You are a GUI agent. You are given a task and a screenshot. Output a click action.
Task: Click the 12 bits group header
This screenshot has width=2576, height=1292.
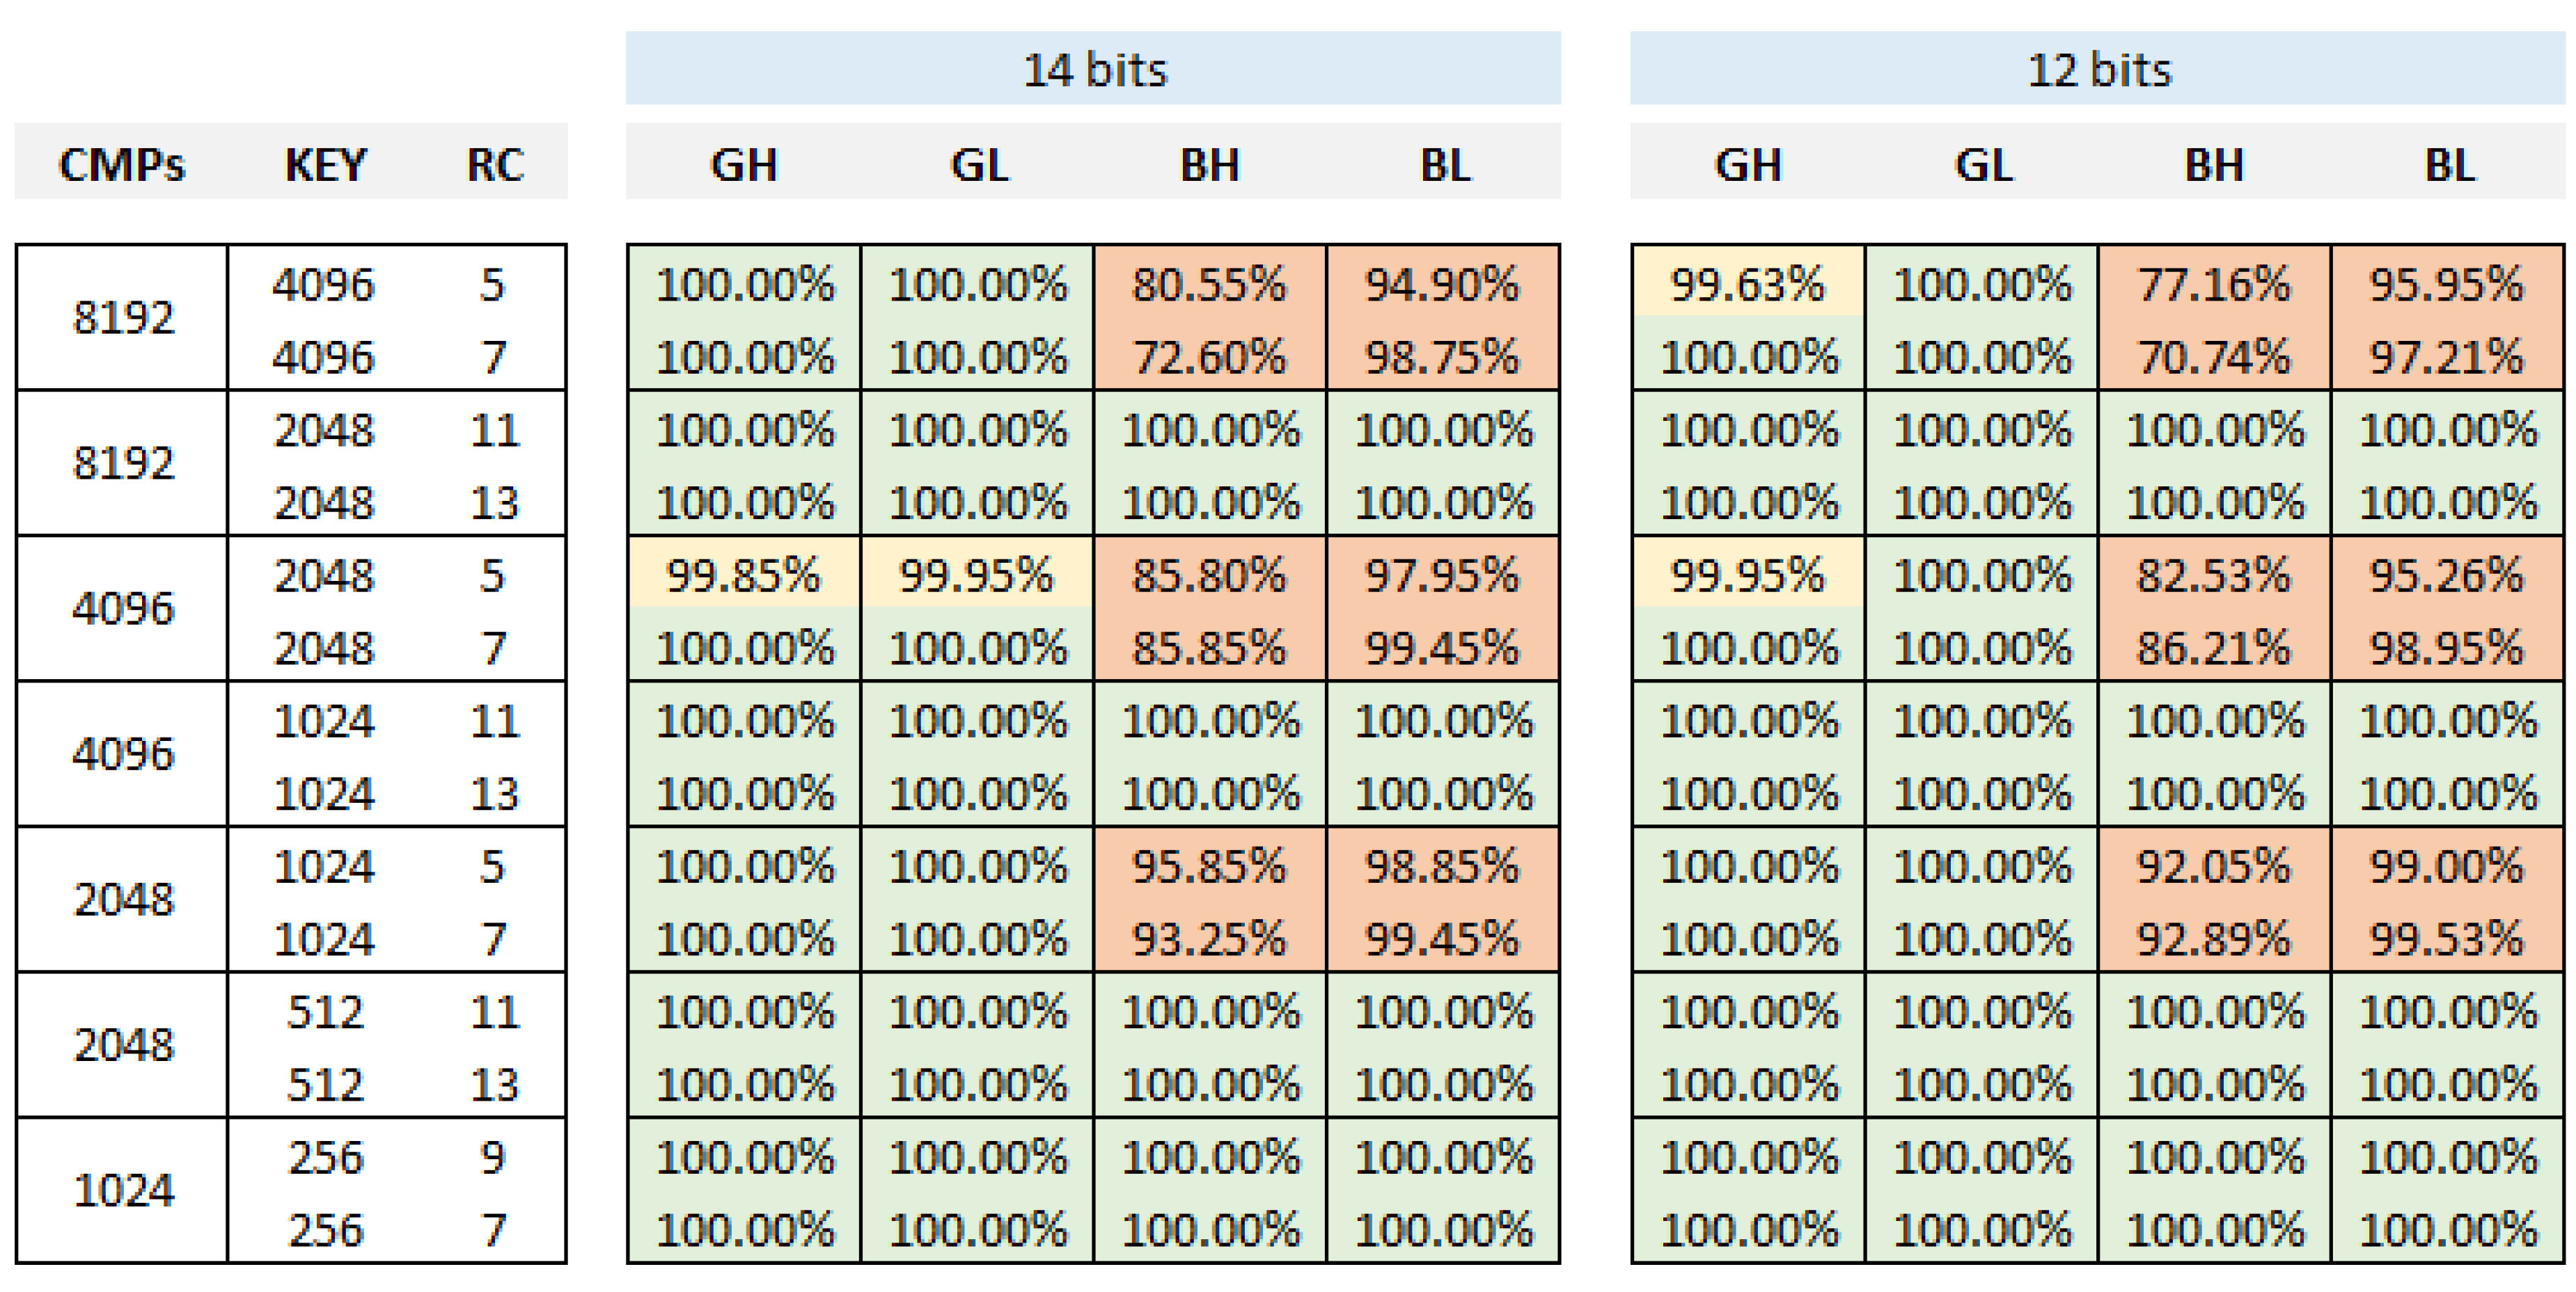pos(2098,69)
